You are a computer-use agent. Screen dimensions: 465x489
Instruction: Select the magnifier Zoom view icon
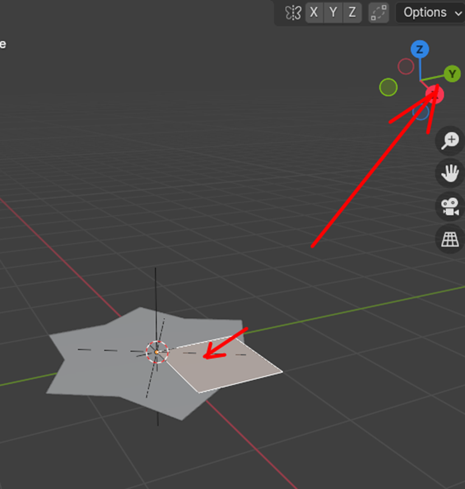tap(449, 141)
